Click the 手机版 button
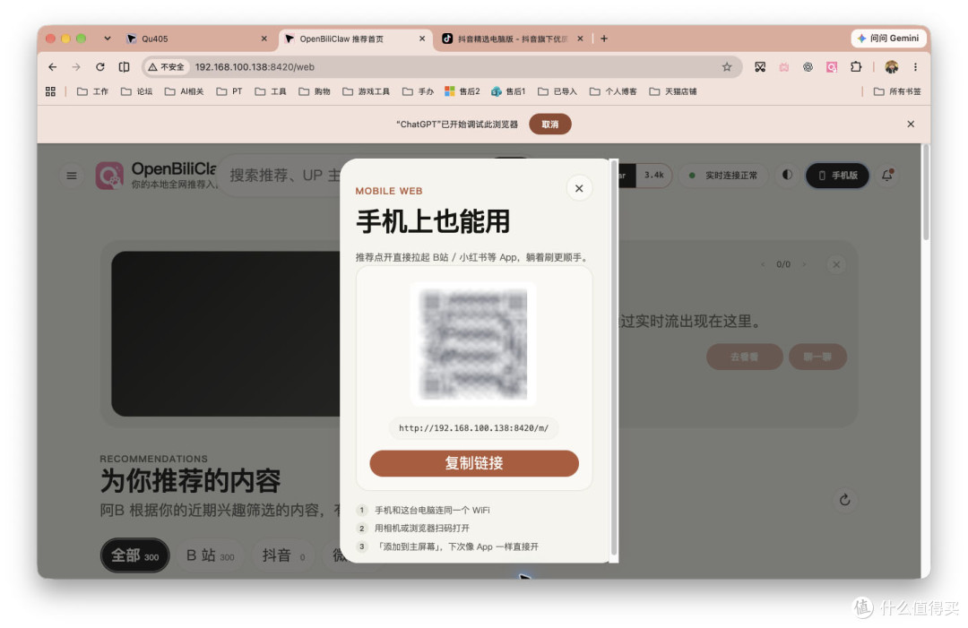This screenshot has height=628, width=968. pyautogui.click(x=838, y=176)
